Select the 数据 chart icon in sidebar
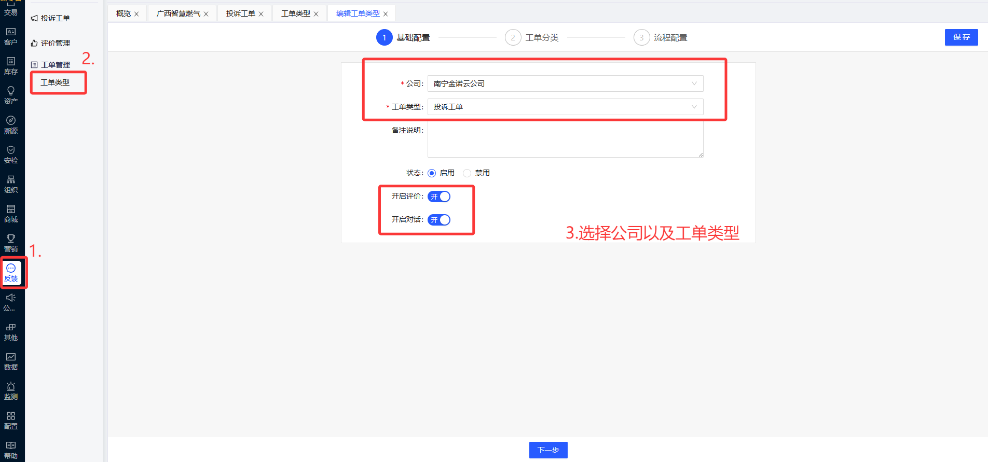Viewport: 988px width, 462px height. [11, 361]
